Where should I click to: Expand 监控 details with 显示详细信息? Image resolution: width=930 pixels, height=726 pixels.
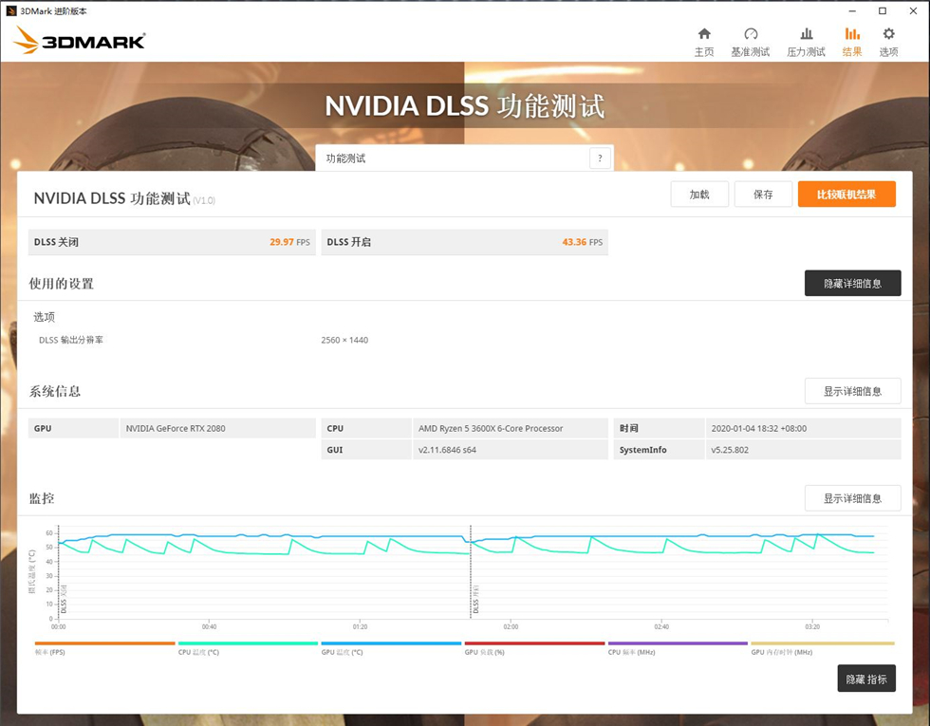[x=852, y=497]
